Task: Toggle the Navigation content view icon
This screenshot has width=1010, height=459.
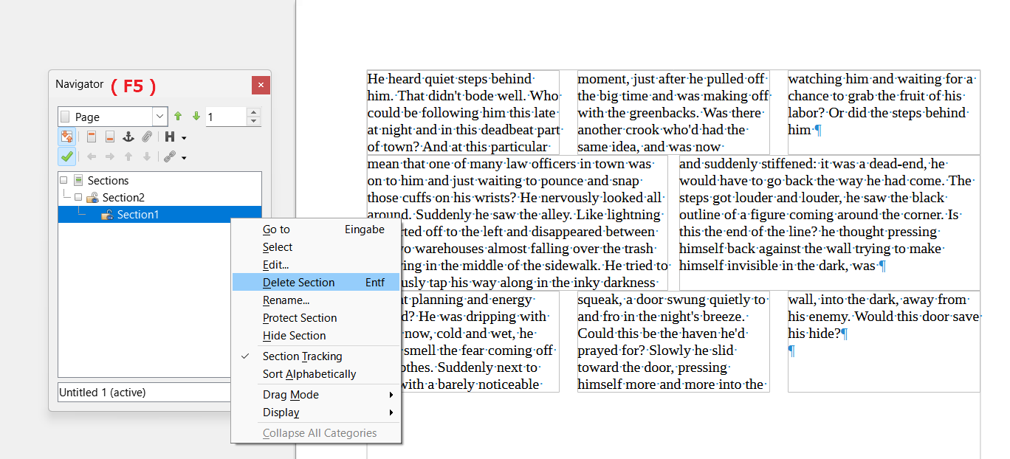Action: (66, 137)
